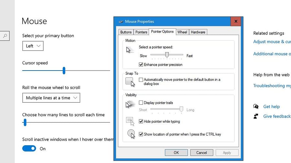Viewport: 291px width, 163px height.
Task: Click the 'Select a pointer speed:' label
Action: pyautogui.click(x=156, y=47)
